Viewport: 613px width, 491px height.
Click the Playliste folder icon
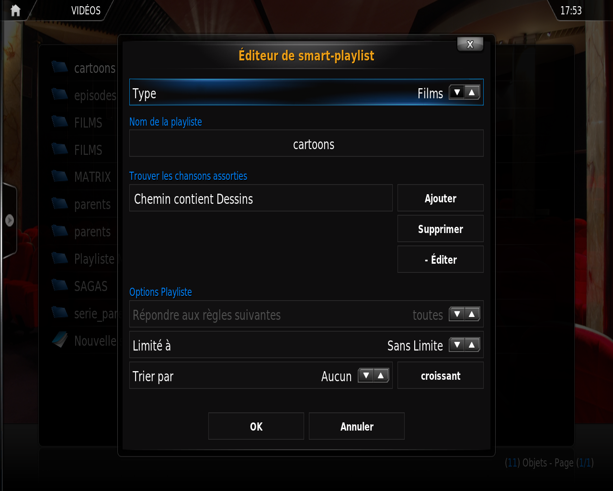(x=60, y=258)
